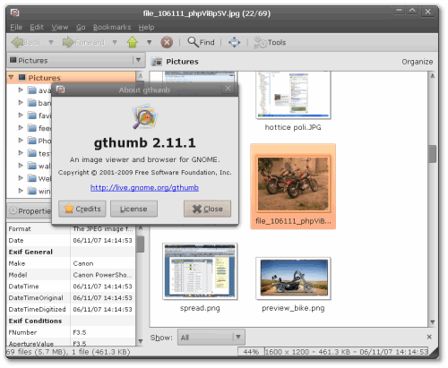Select the 'tes' folder icon
This screenshot has width=448, height=368.
(32, 153)
